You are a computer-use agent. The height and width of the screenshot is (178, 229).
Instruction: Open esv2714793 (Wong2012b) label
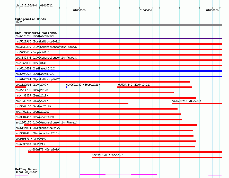tap(32, 90)
